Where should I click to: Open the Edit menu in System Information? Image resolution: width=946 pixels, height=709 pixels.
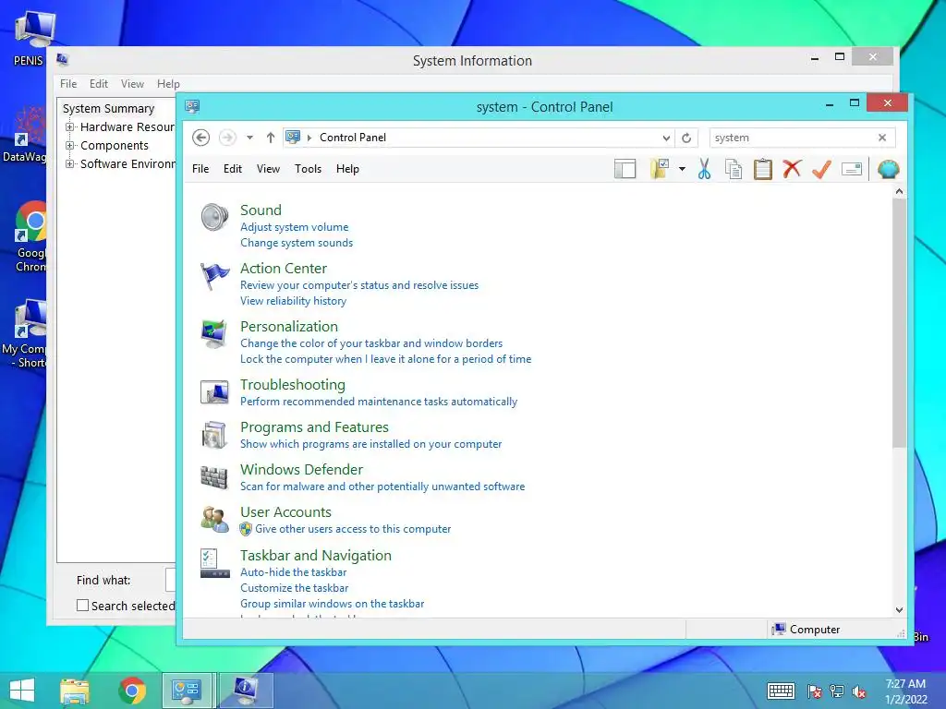click(98, 84)
